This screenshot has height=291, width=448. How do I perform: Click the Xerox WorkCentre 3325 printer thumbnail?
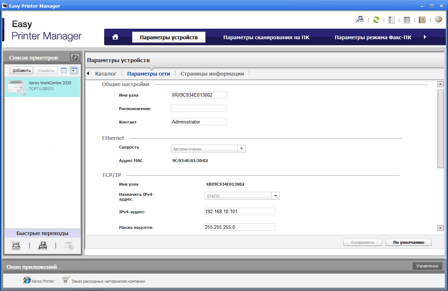pos(17,87)
